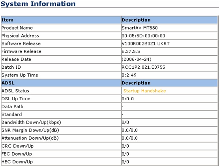Click the Item column header
The height and width of the screenshot is (167, 220).
(x=7, y=20)
